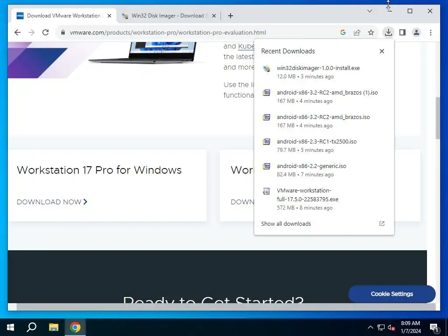Open the Windows Start menu
Screen dimensions: 448x336
pos(10,327)
